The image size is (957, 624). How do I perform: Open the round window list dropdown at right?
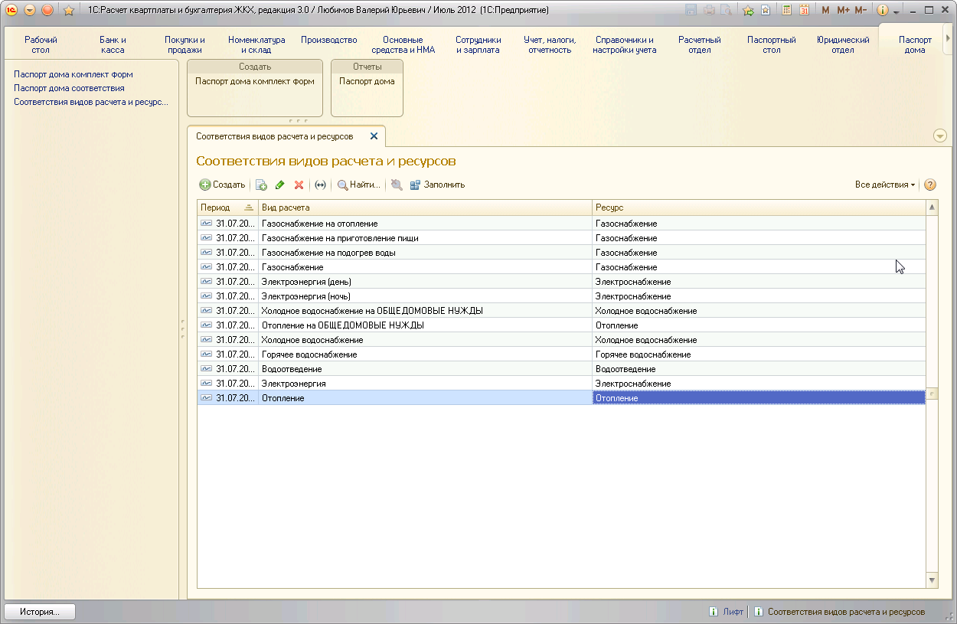coord(940,136)
